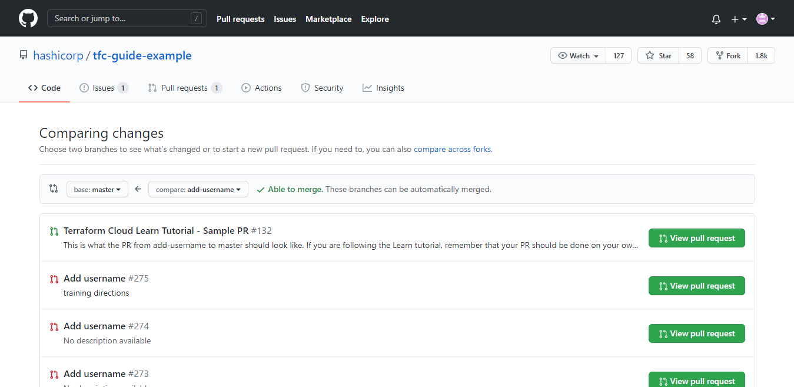Screen dimensions: 794x387
Task: Open the Marketplace menu item
Action: coord(328,19)
